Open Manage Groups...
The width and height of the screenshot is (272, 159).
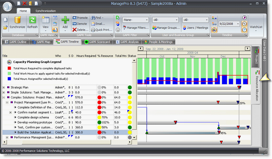click(x=166, y=27)
